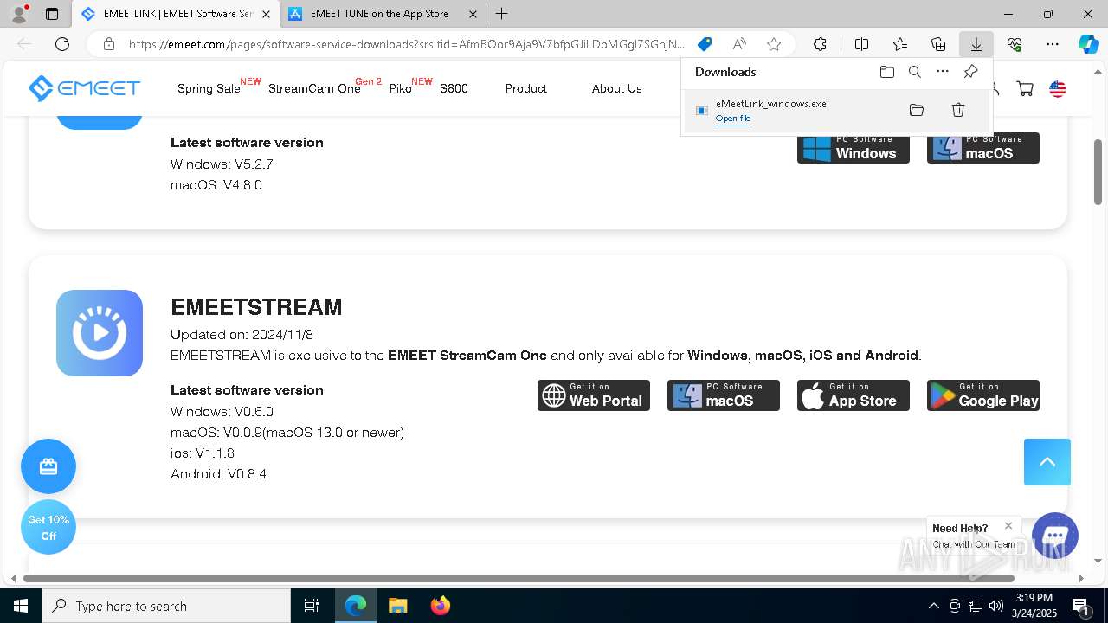Open the chat with our team bubble
This screenshot has height=623, width=1108.
pos(1054,535)
